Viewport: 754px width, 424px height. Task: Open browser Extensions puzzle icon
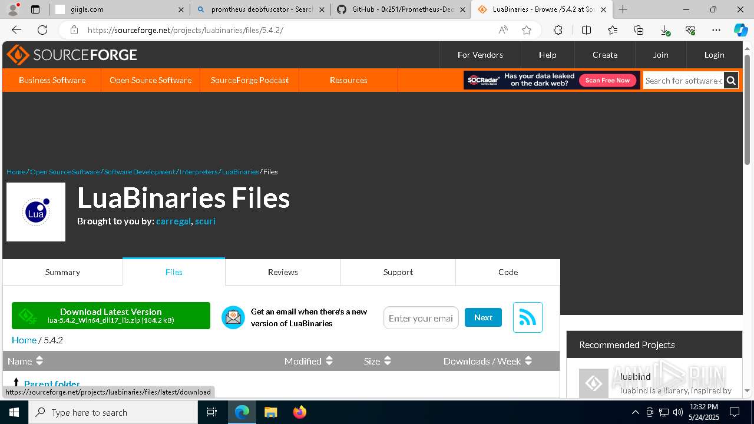pos(558,30)
